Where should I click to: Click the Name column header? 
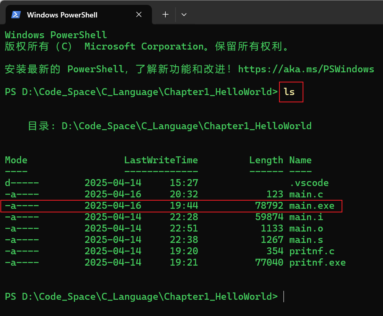coord(301,160)
